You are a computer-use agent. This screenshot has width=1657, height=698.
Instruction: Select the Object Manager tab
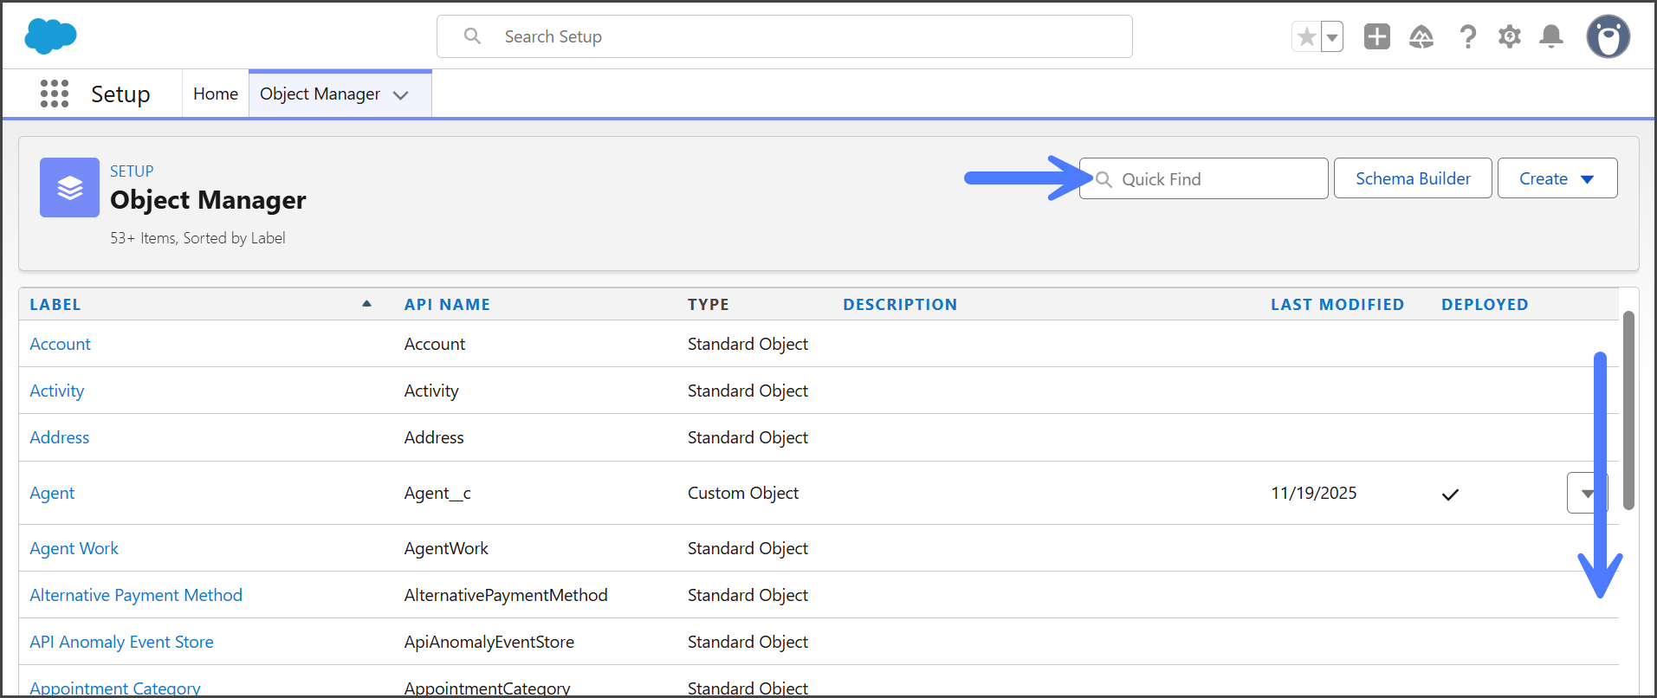tap(320, 94)
